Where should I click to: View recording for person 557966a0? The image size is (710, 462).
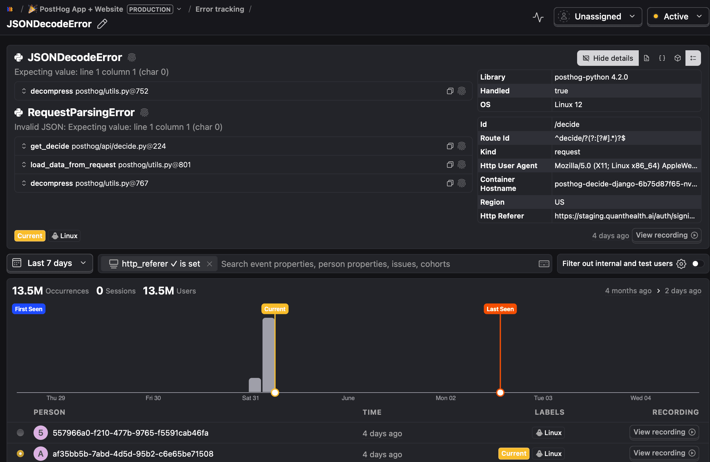point(664,432)
